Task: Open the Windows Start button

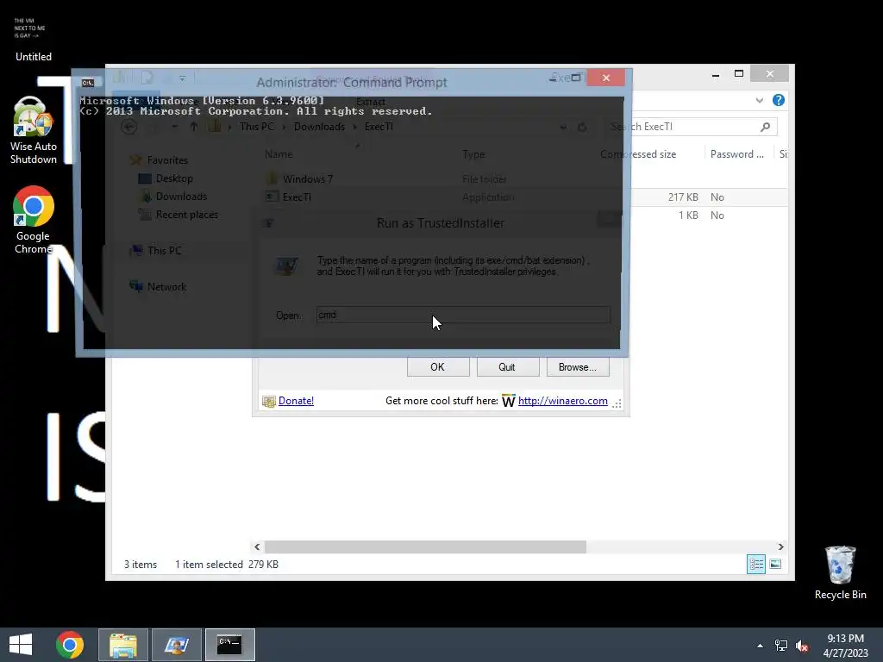Action: [21, 645]
